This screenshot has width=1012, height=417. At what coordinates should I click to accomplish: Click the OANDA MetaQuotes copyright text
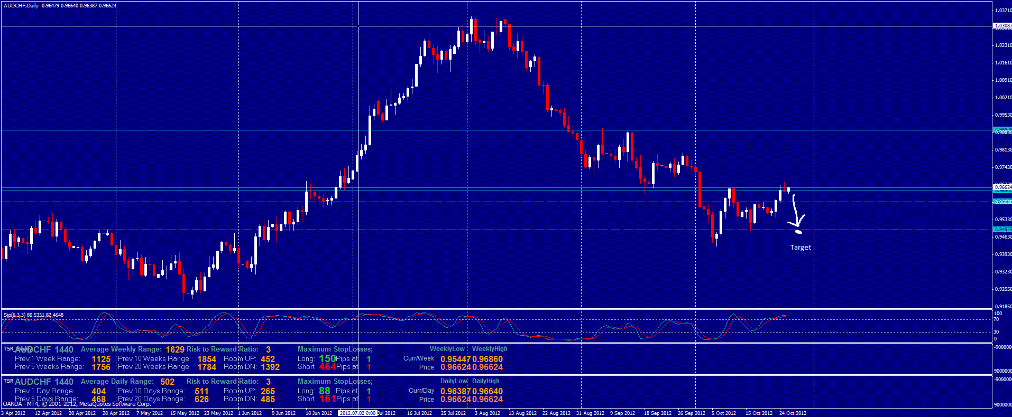coord(77,404)
